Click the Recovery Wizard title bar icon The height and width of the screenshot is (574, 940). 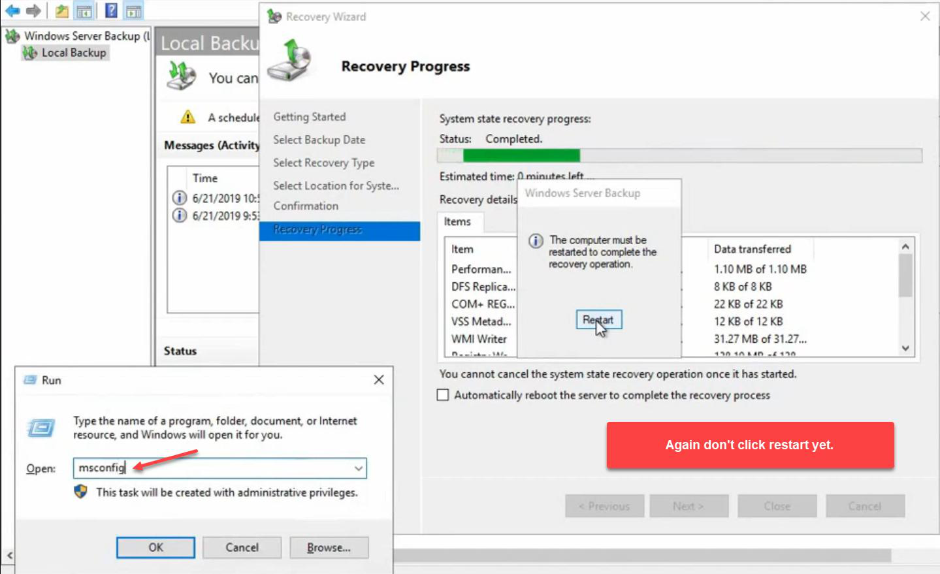pyautogui.click(x=274, y=16)
